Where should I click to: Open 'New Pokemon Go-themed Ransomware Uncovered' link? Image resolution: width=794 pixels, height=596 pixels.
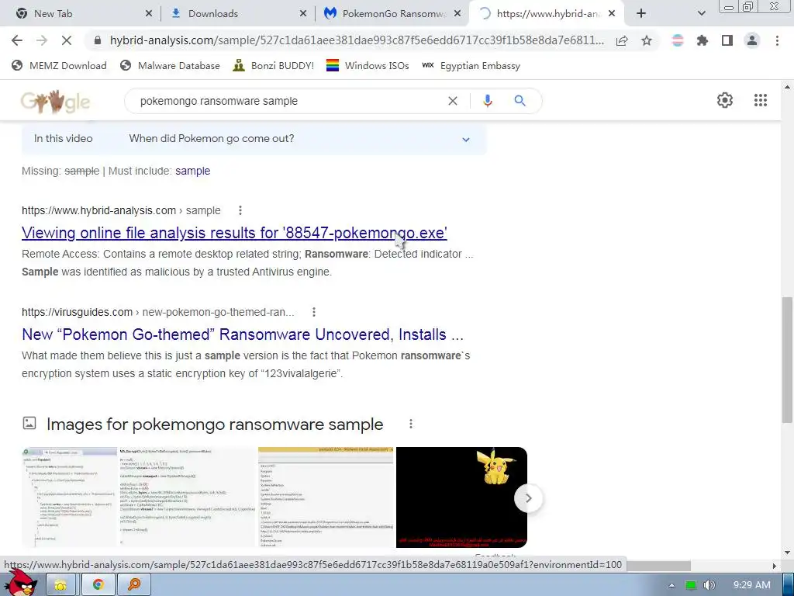click(243, 334)
